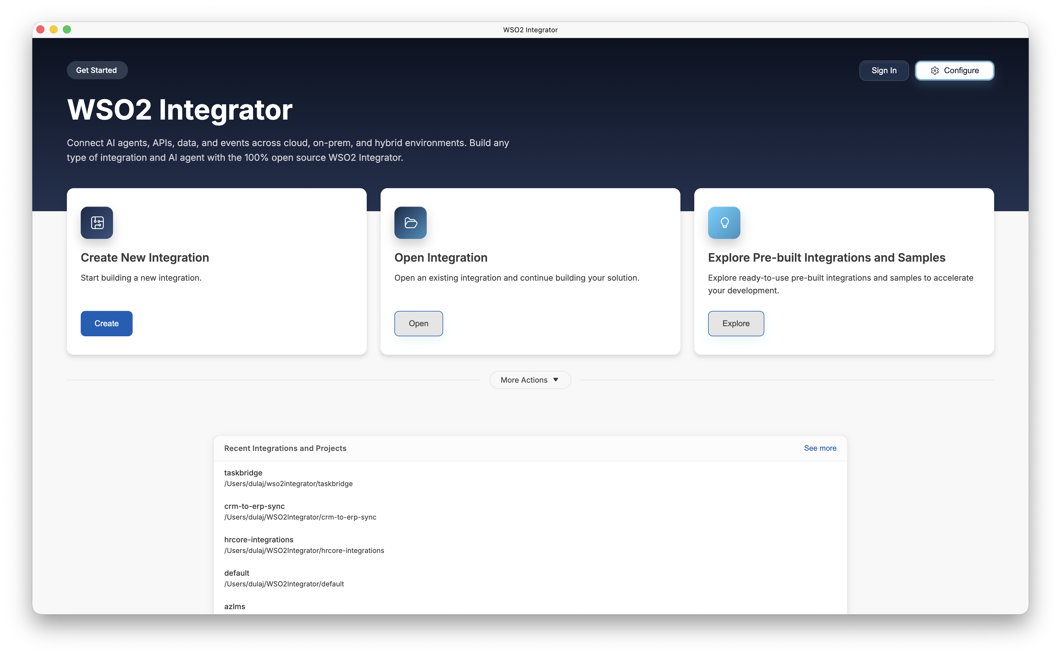Click the Get Started pill
Screen dimensions: 1061x657
97,70
